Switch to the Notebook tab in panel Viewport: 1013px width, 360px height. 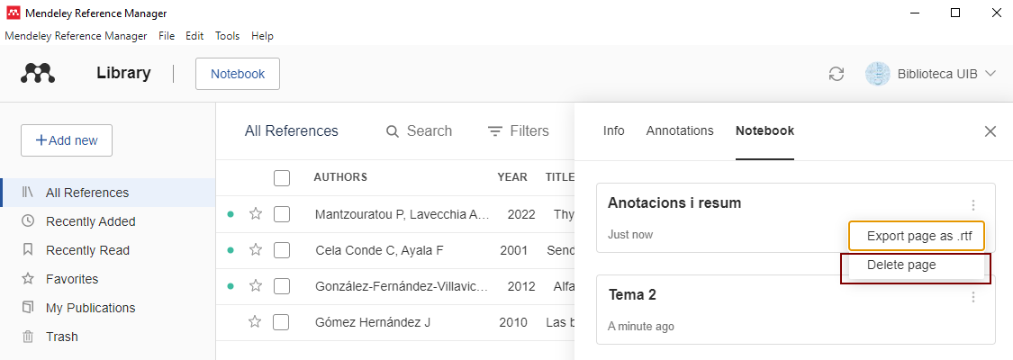click(764, 131)
